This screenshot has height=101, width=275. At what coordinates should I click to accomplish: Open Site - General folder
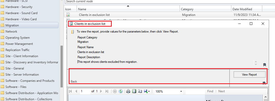[x=15, y=68]
